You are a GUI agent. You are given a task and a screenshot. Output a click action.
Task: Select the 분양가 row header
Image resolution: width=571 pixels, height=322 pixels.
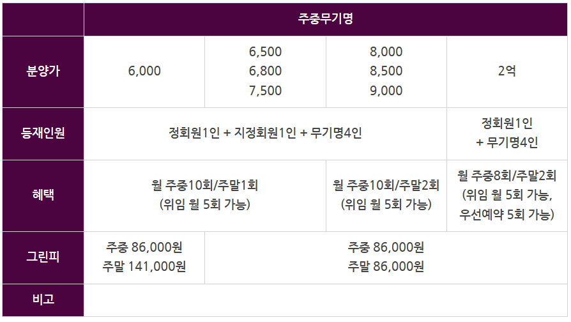tap(43, 72)
